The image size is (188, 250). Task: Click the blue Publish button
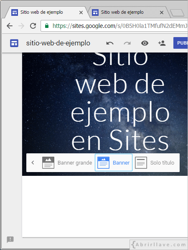tap(180, 43)
